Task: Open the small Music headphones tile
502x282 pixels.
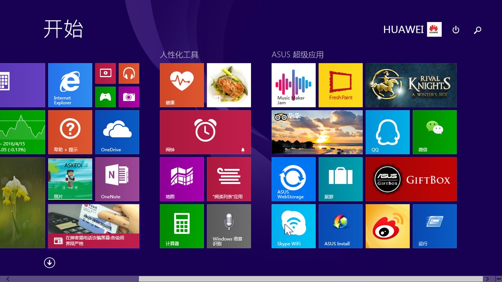Action: click(129, 73)
